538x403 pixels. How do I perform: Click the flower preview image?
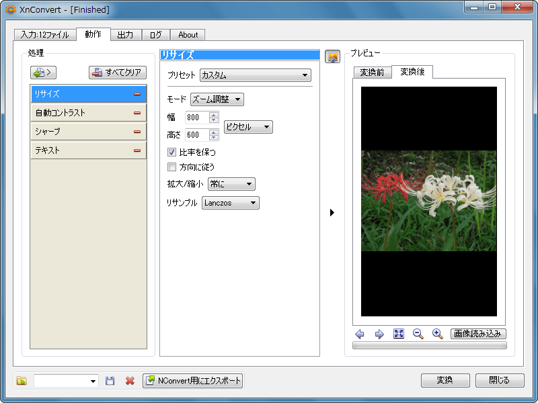[429, 201]
